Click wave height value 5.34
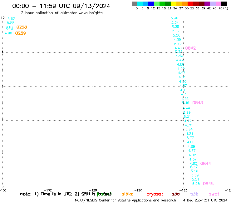Image resolution: width=231 pixels, height=203 pixels. click(175, 22)
